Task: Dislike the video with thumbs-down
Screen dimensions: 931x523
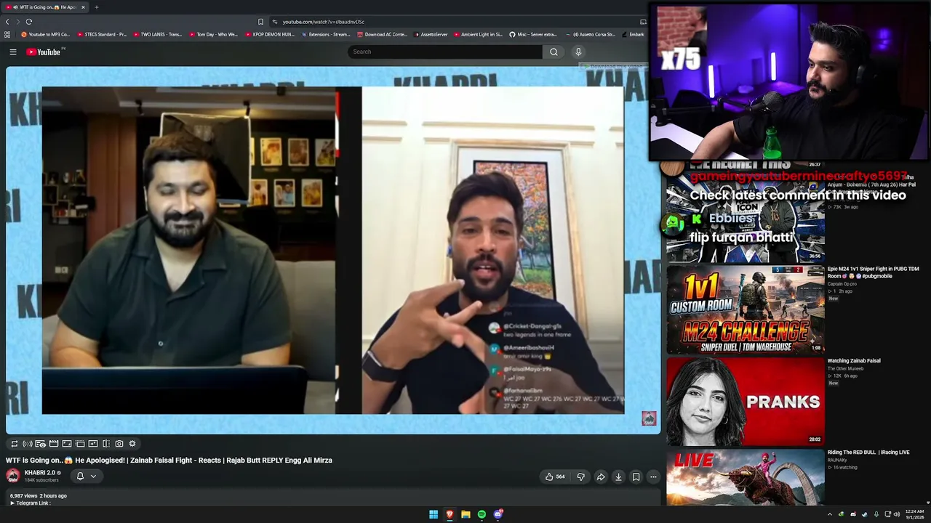Action: click(x=580, y=477)
